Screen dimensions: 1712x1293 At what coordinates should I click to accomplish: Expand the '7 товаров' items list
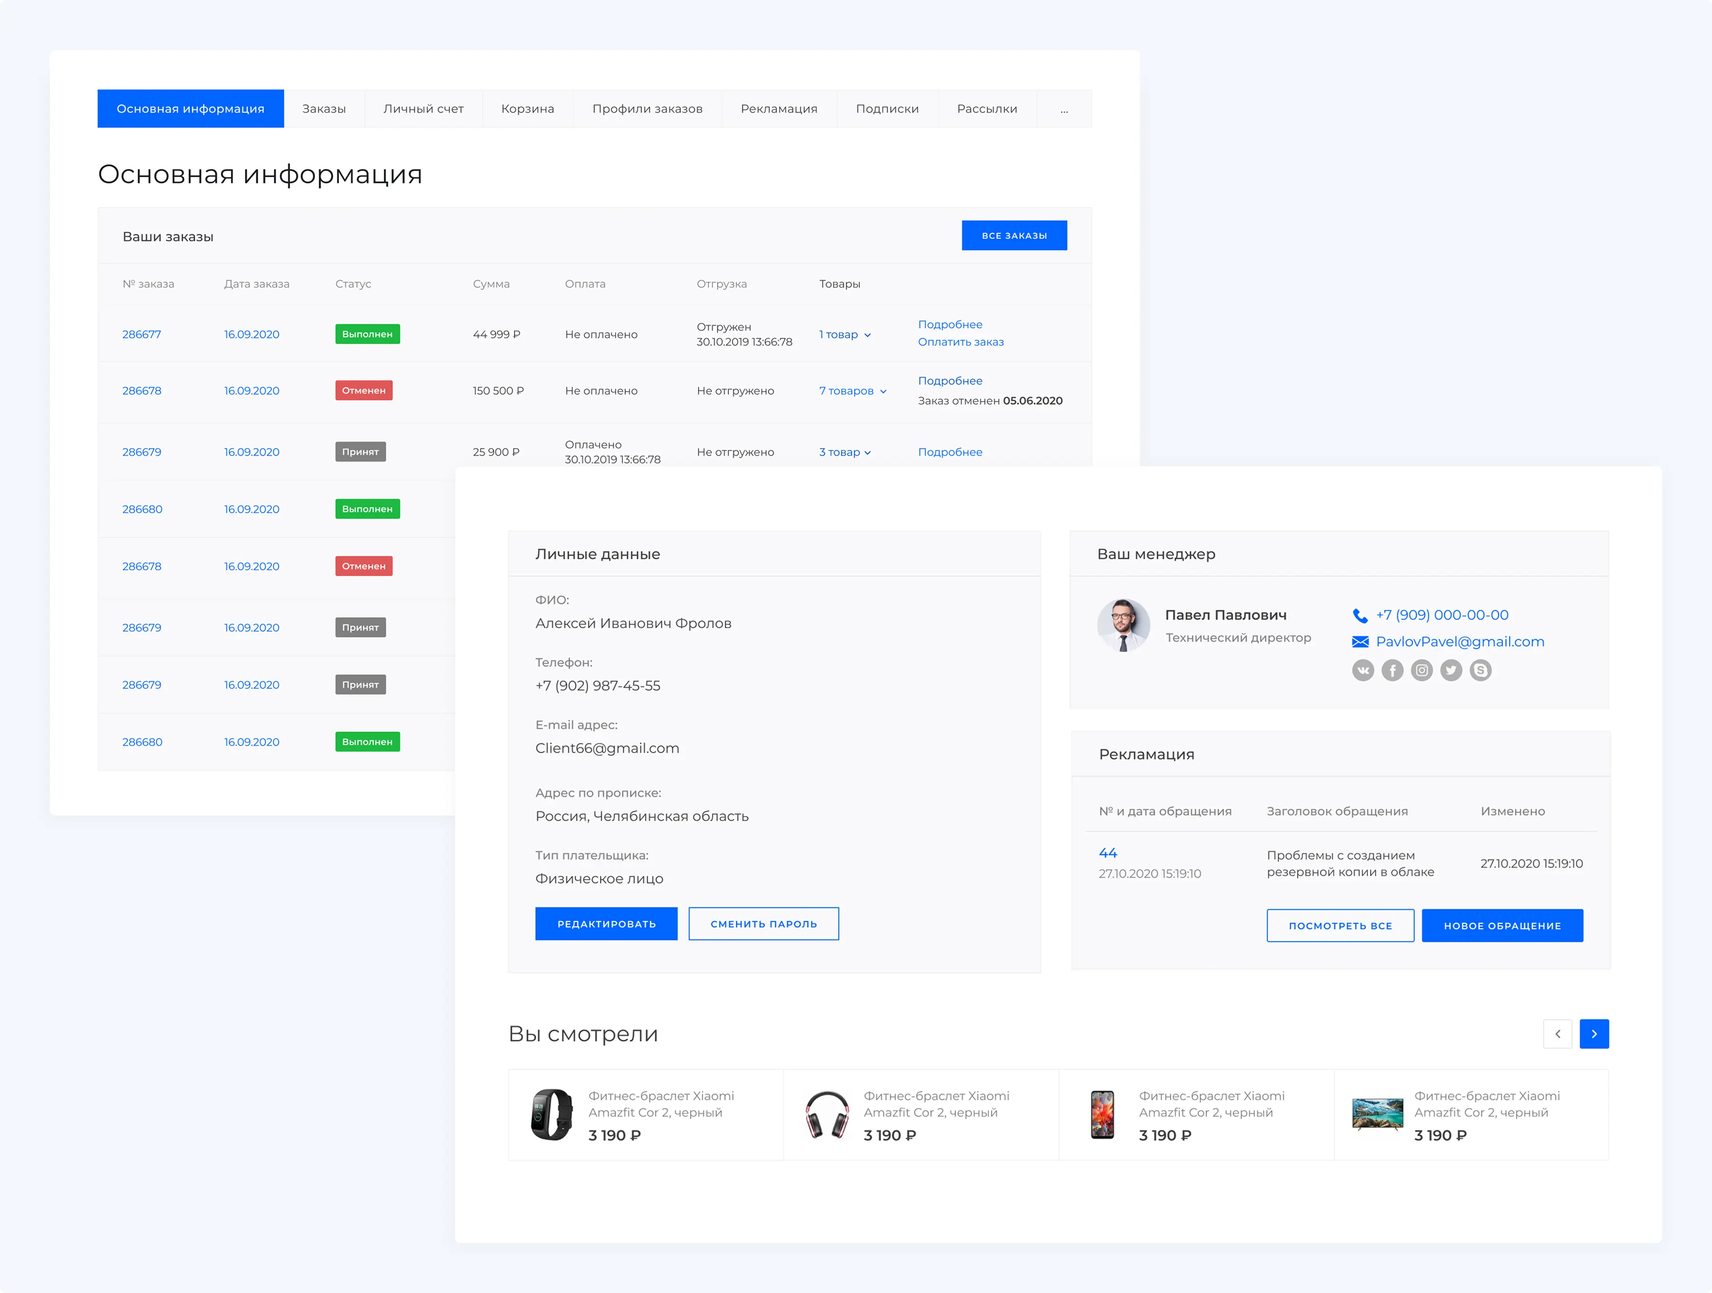coord(853,391)
